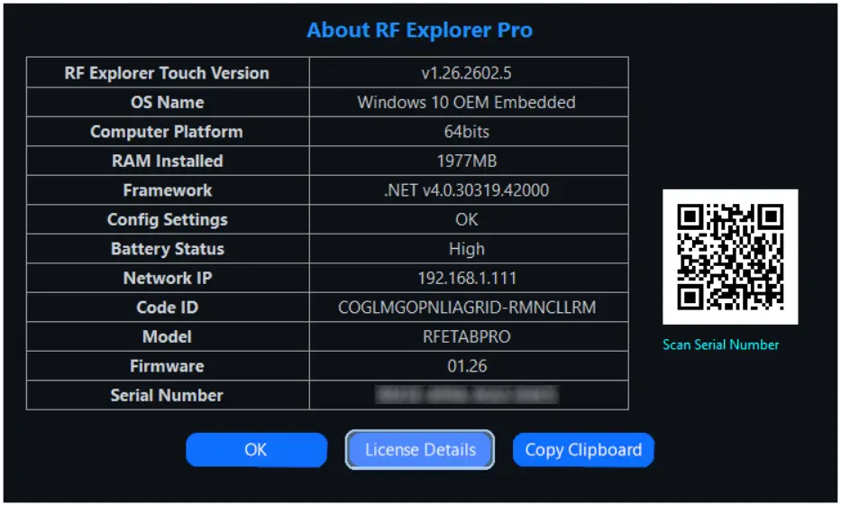
Task: Click the RFETABPRO model value
Action: [467, 336]
